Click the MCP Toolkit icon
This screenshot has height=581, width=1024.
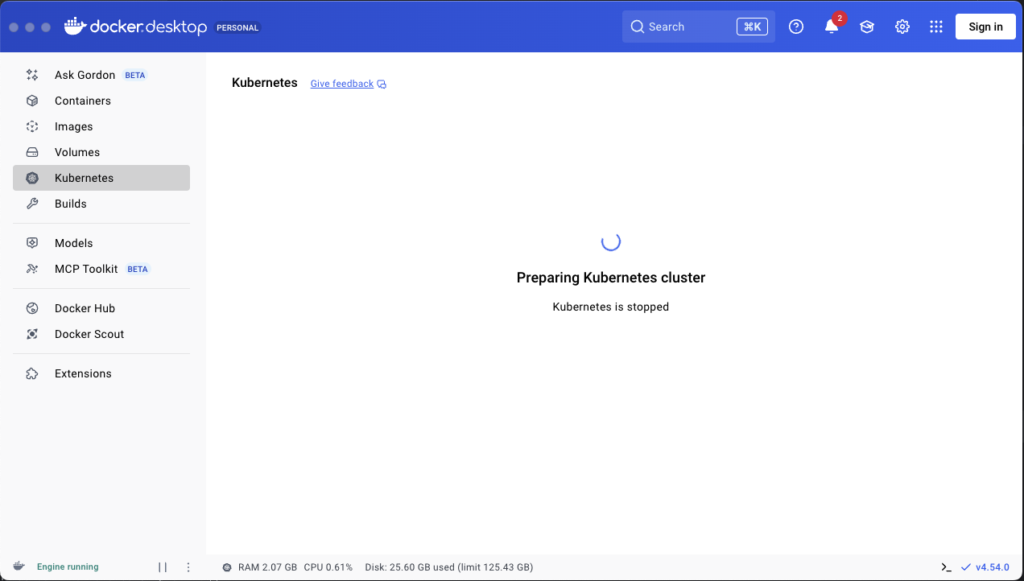pos(32,269)
